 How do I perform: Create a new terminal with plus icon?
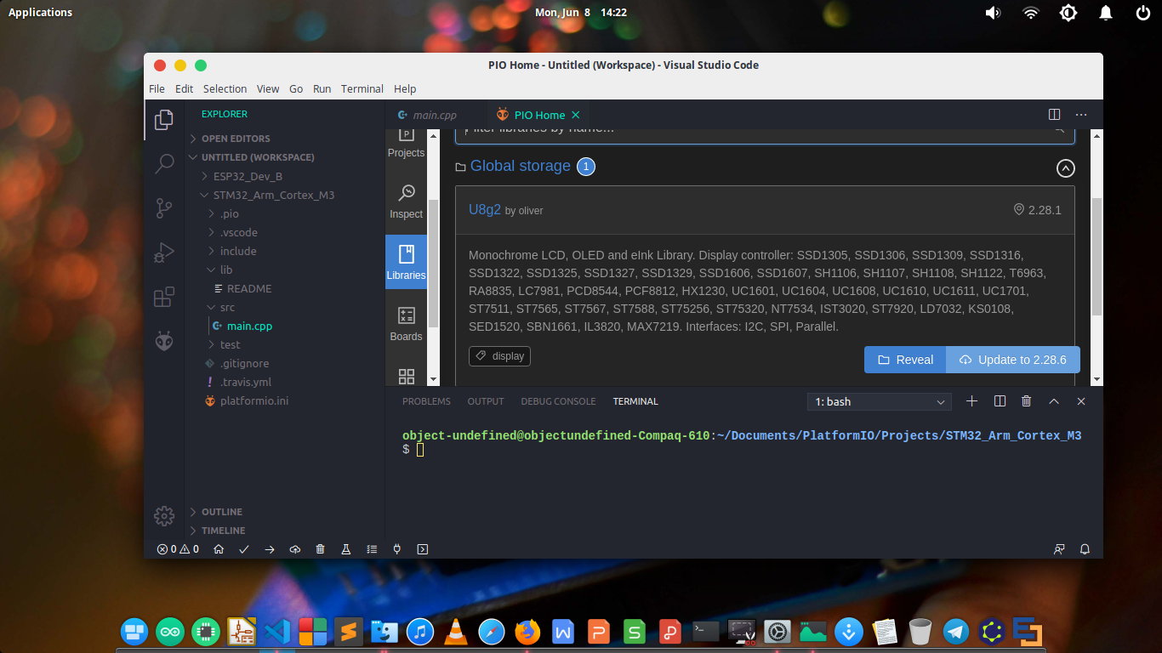coord(972,401)
